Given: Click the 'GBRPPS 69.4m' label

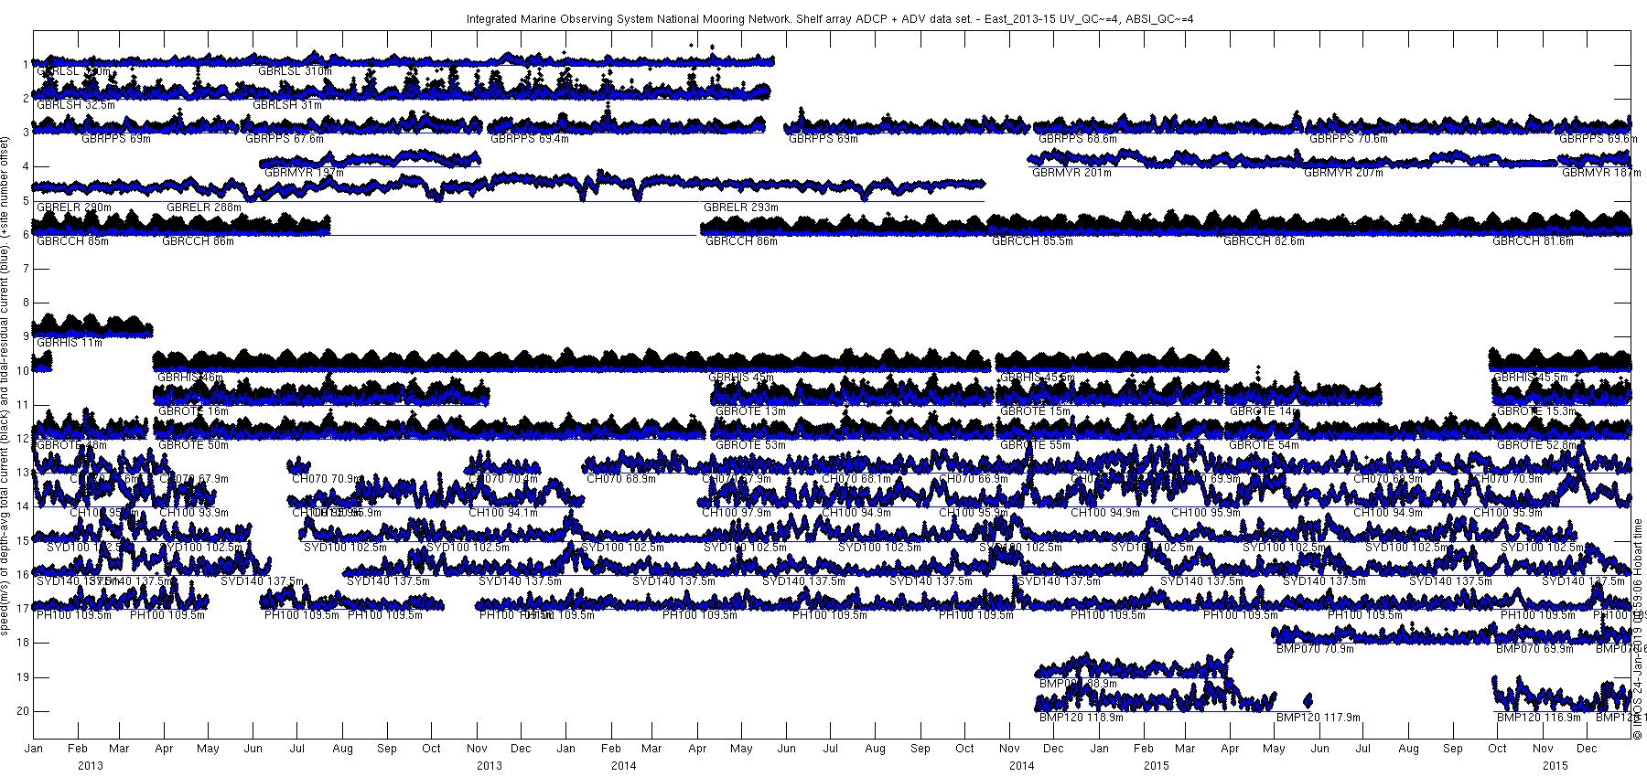Looking at the screenshot, I should coord(530,139).
